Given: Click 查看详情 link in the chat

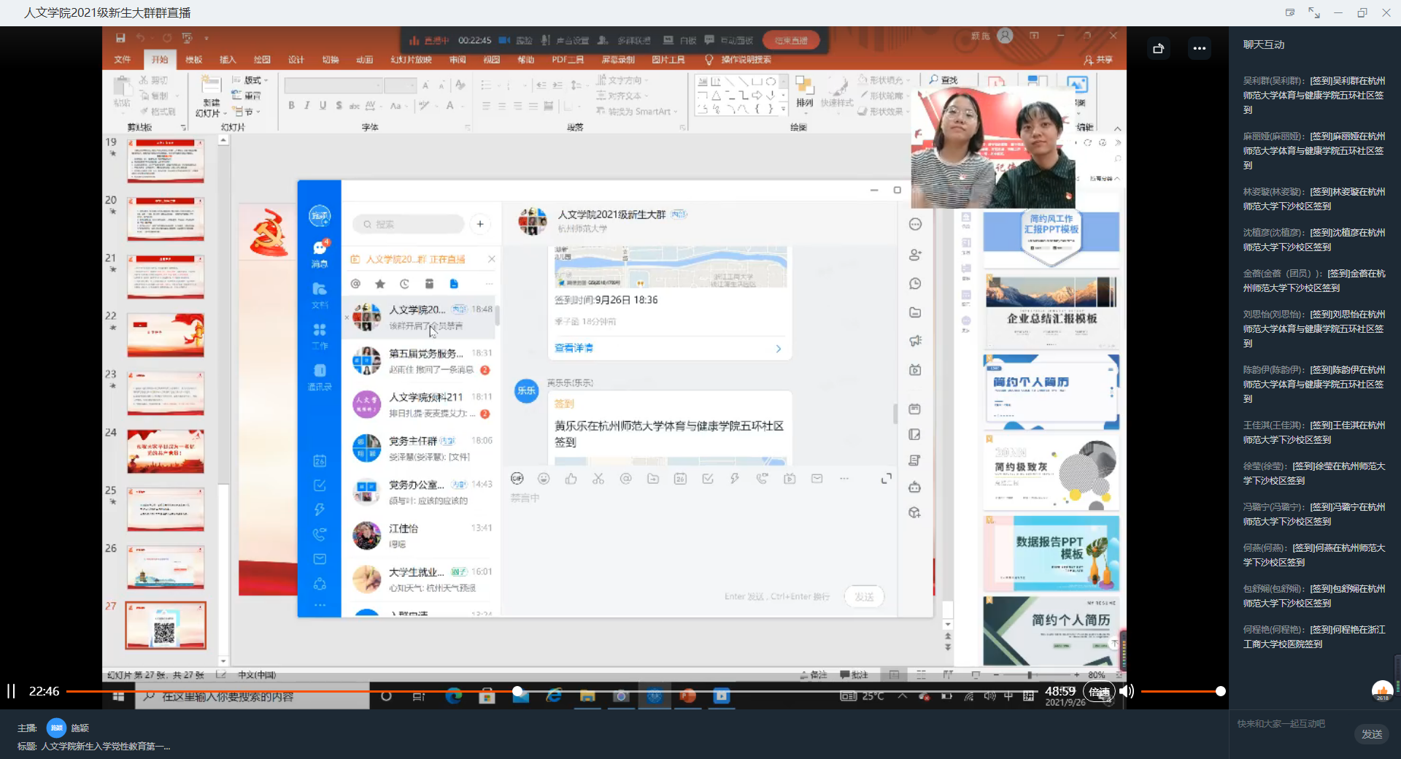Looking at the screenshot, I should click(574, 348).
